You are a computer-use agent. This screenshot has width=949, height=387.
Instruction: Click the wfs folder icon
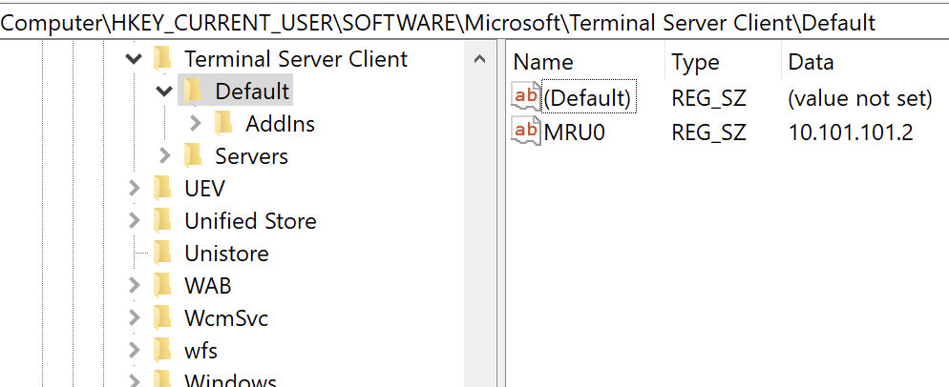pyautogui.click(x=162, y=350)
